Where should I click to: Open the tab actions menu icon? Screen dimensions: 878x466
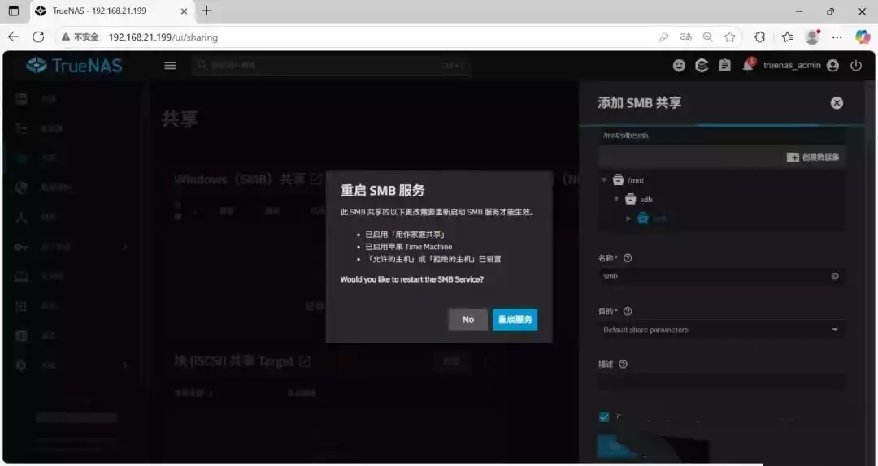point(14,11)
